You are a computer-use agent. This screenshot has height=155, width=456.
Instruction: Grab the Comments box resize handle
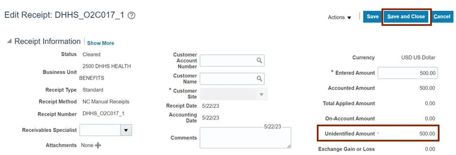[x=289, y=146]
